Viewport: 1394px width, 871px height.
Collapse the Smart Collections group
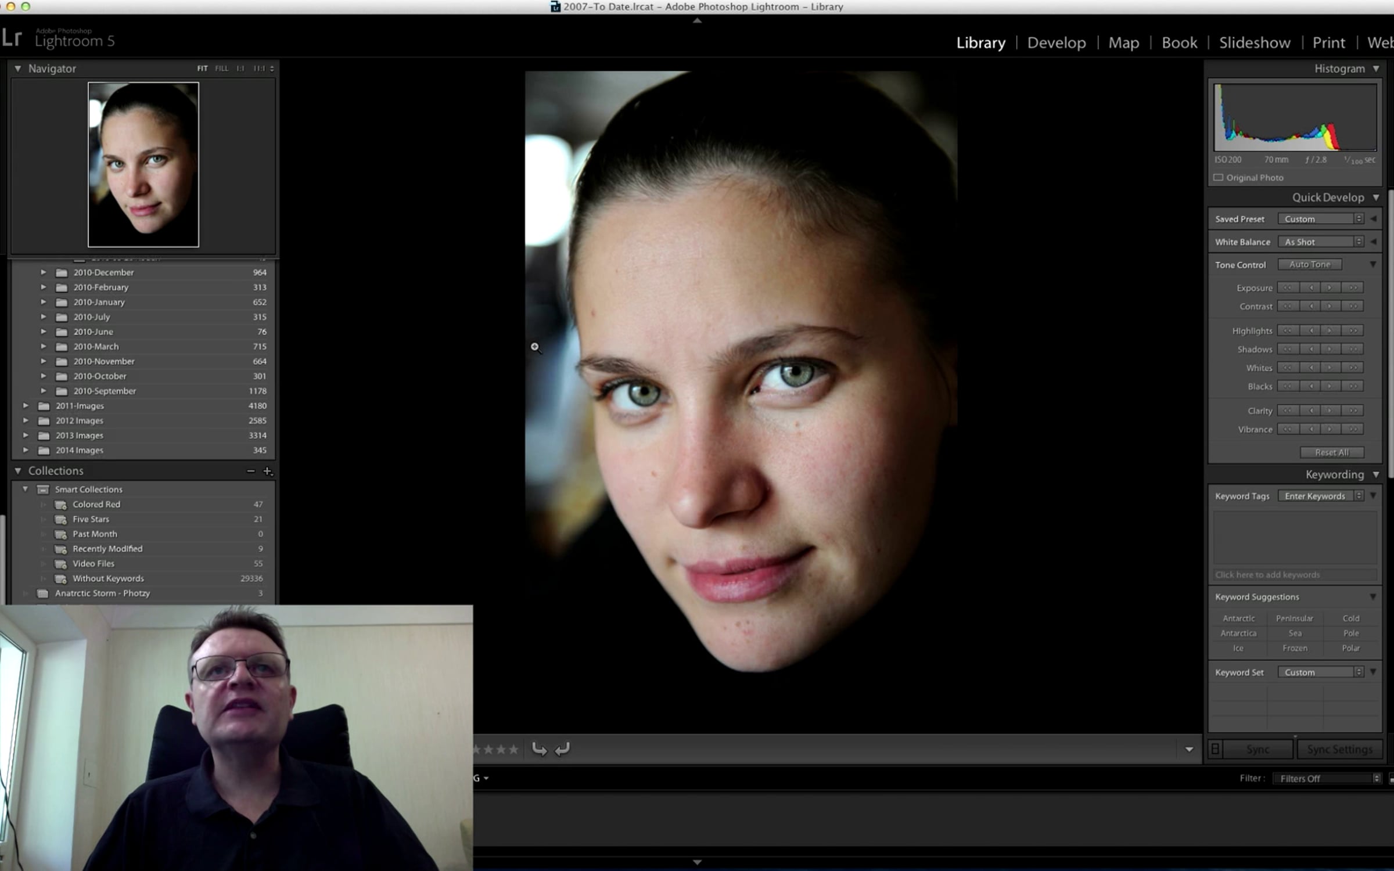click(x=26, y=490)
